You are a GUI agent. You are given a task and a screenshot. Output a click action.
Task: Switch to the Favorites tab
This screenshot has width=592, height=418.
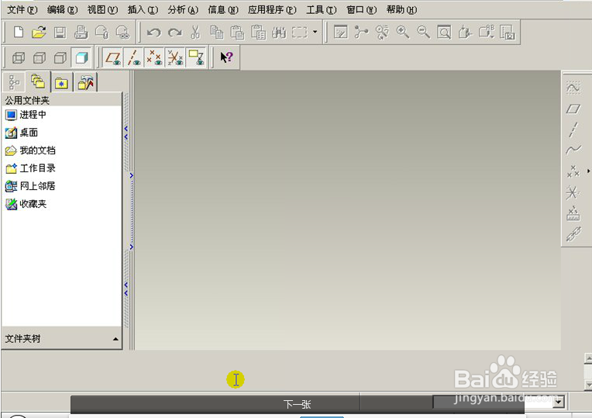(61, 82)
